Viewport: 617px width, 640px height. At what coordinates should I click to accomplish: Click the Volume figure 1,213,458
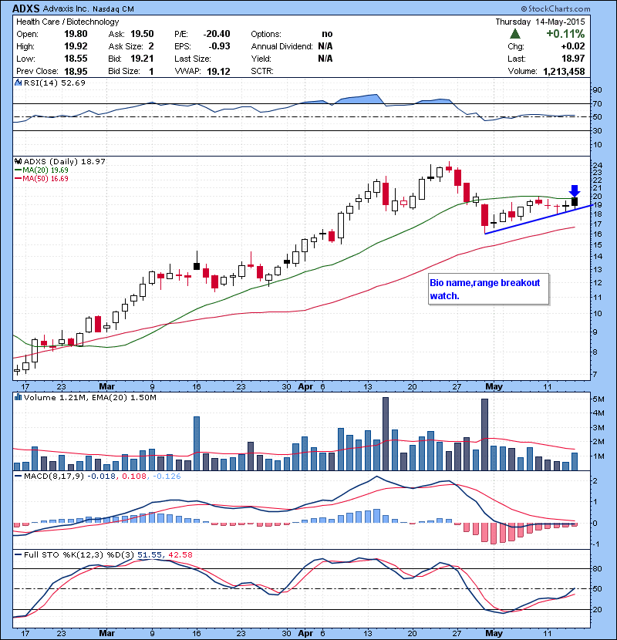pyautogui.click(x=564, y=72)
